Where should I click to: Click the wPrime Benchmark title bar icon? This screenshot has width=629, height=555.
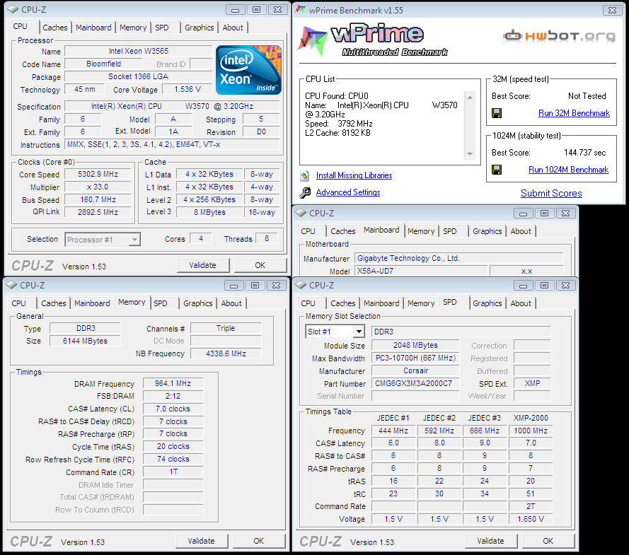301,10
